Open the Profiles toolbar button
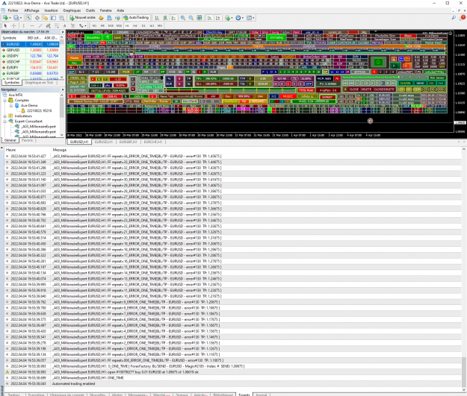The image size is (467, 396). (x=17, y=18)
